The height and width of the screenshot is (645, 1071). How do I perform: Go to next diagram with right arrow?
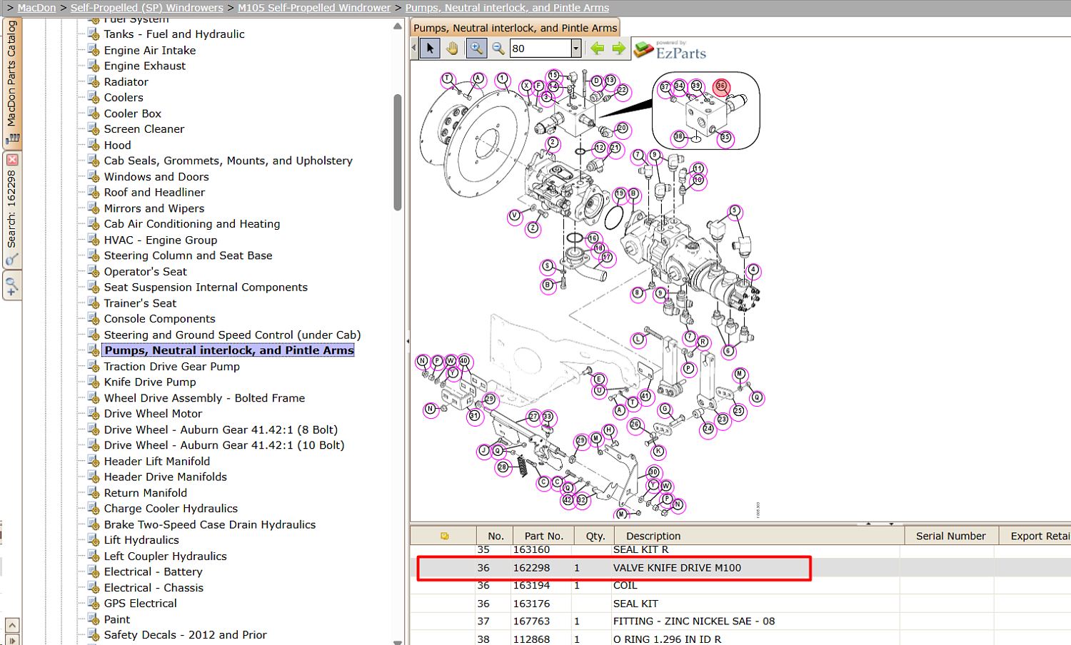coord(618,49)
